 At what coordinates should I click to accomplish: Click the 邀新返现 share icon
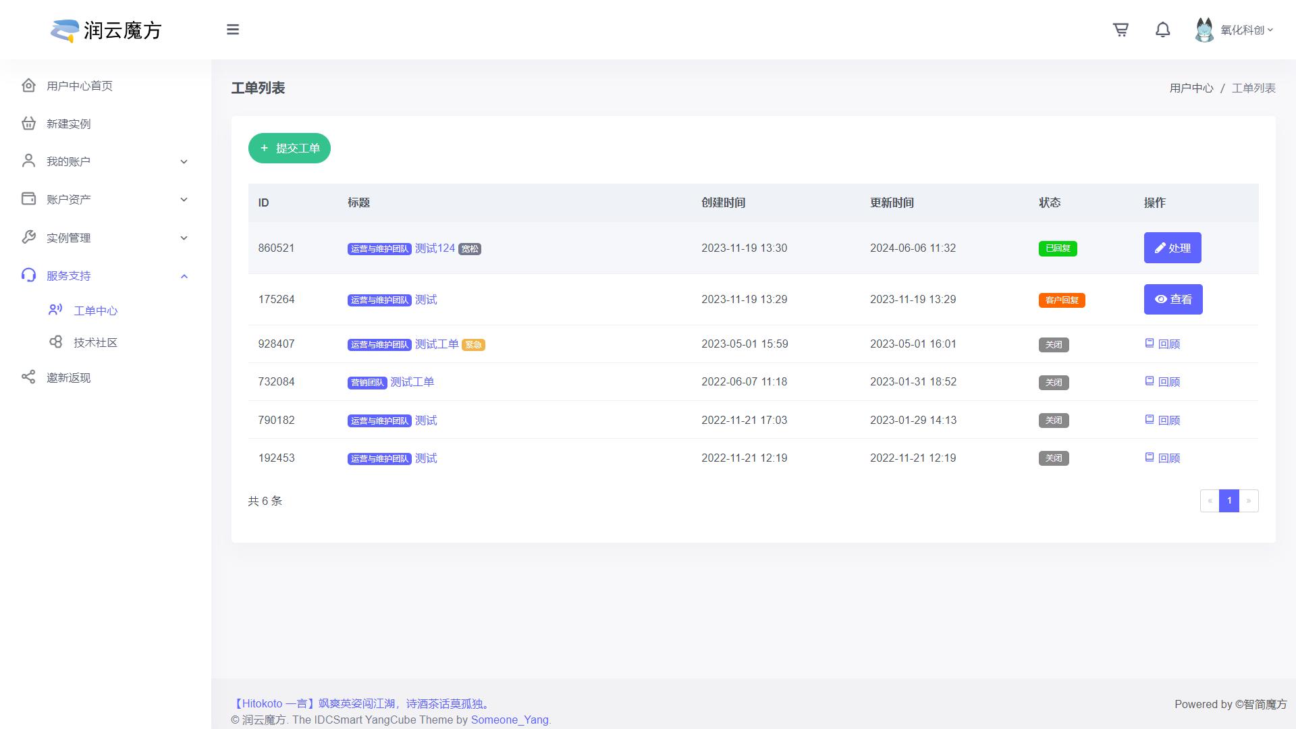click(28, 377)
